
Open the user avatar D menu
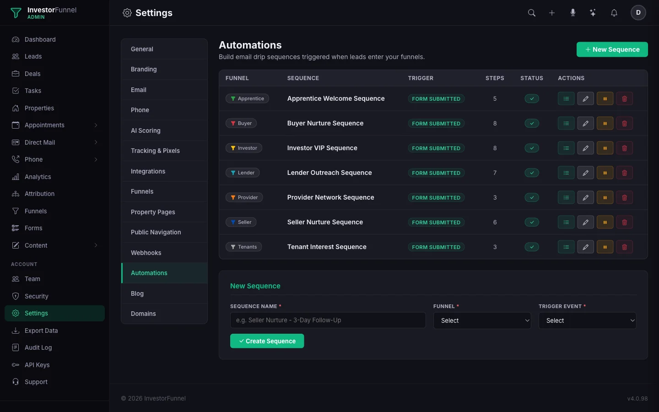tap(638, 13)
